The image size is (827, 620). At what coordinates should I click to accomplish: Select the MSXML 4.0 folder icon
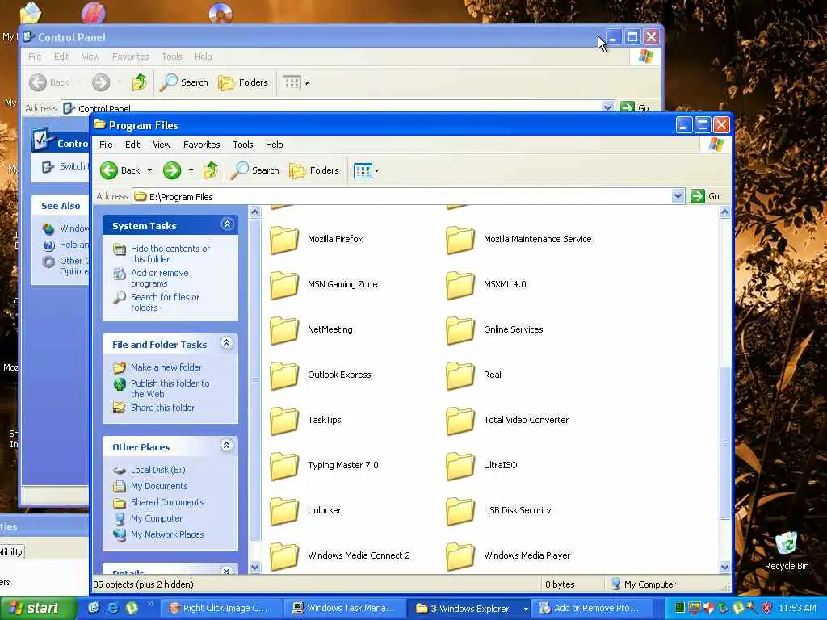coord(460,285)
